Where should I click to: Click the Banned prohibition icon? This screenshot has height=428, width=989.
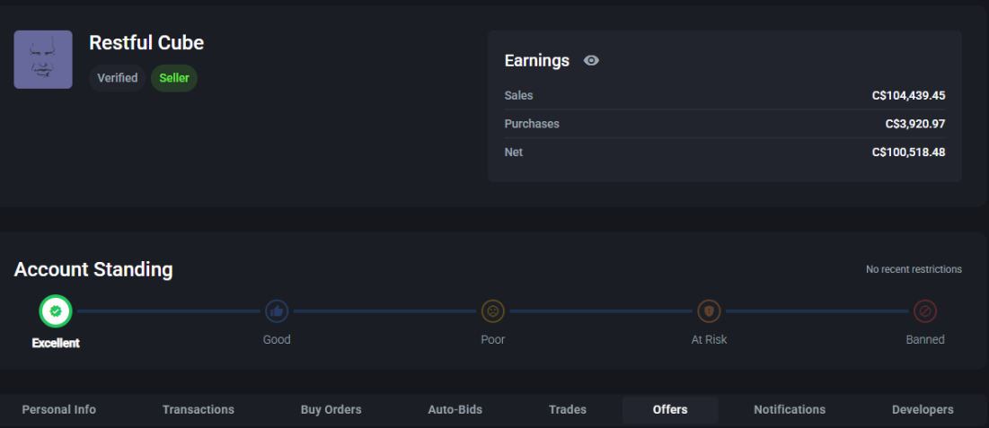pos(925,311)
